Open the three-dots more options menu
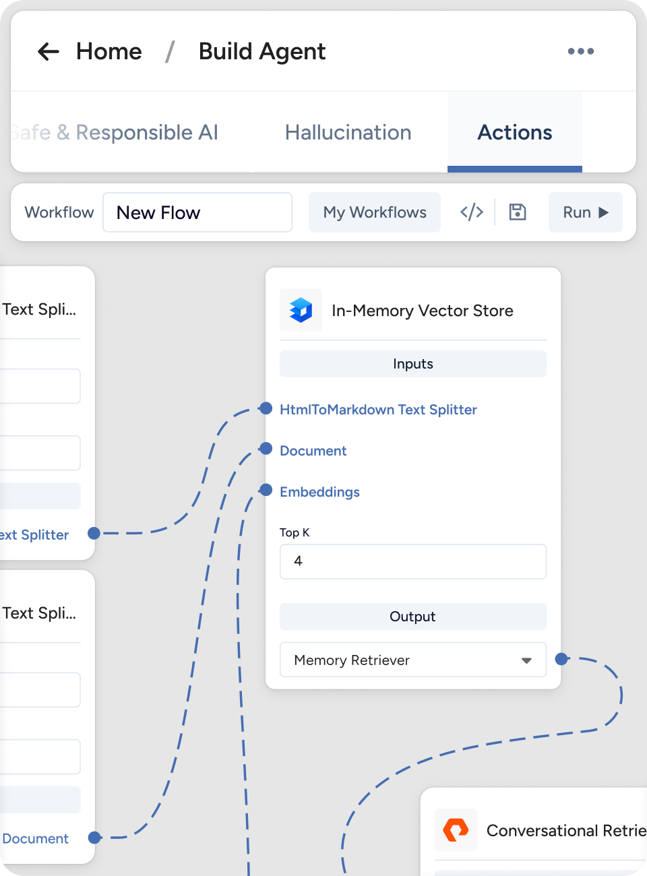Image resolution: width=647 pixels, height=876 pixels. click(580, 51)
